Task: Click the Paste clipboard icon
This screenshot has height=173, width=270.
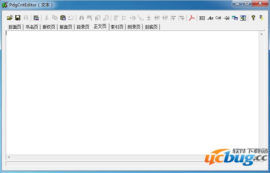Action: 63,18
